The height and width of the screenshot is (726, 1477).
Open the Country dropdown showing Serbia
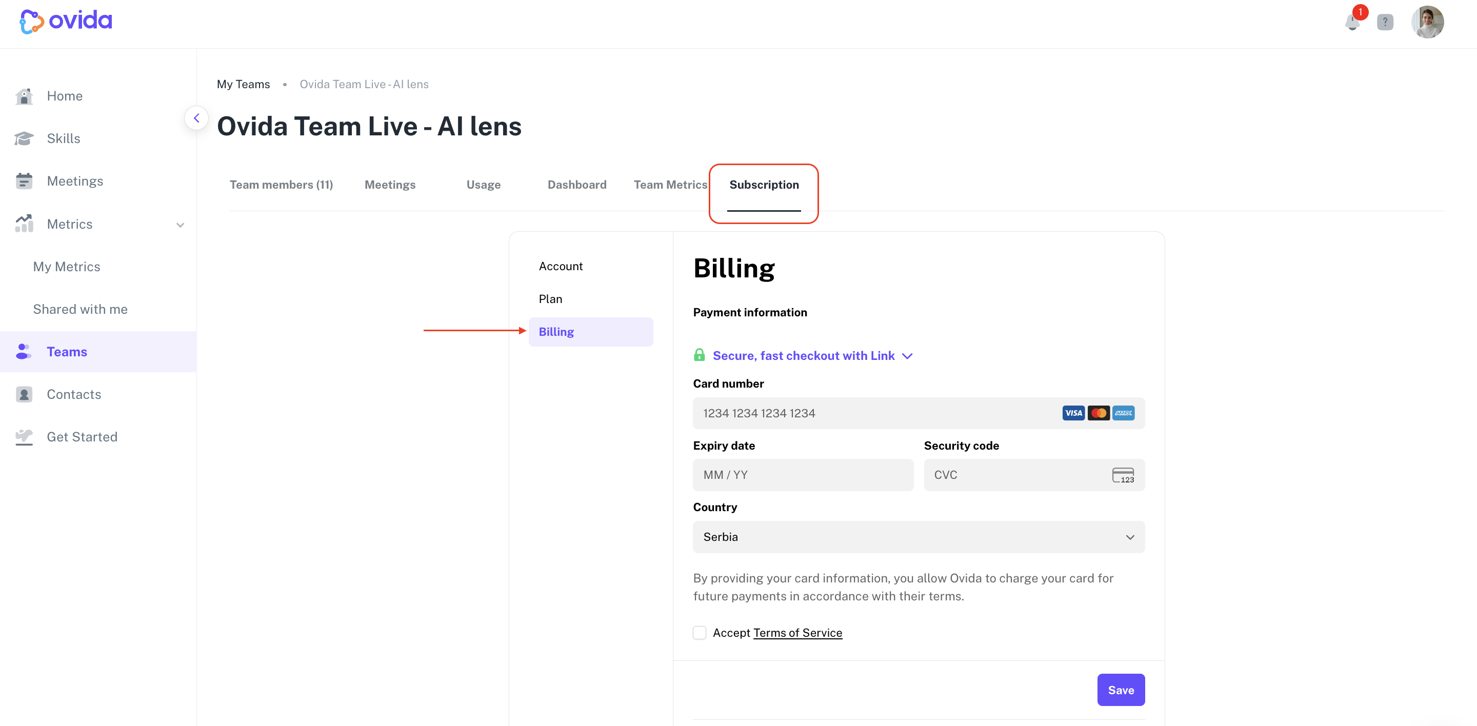coord(919,537)
